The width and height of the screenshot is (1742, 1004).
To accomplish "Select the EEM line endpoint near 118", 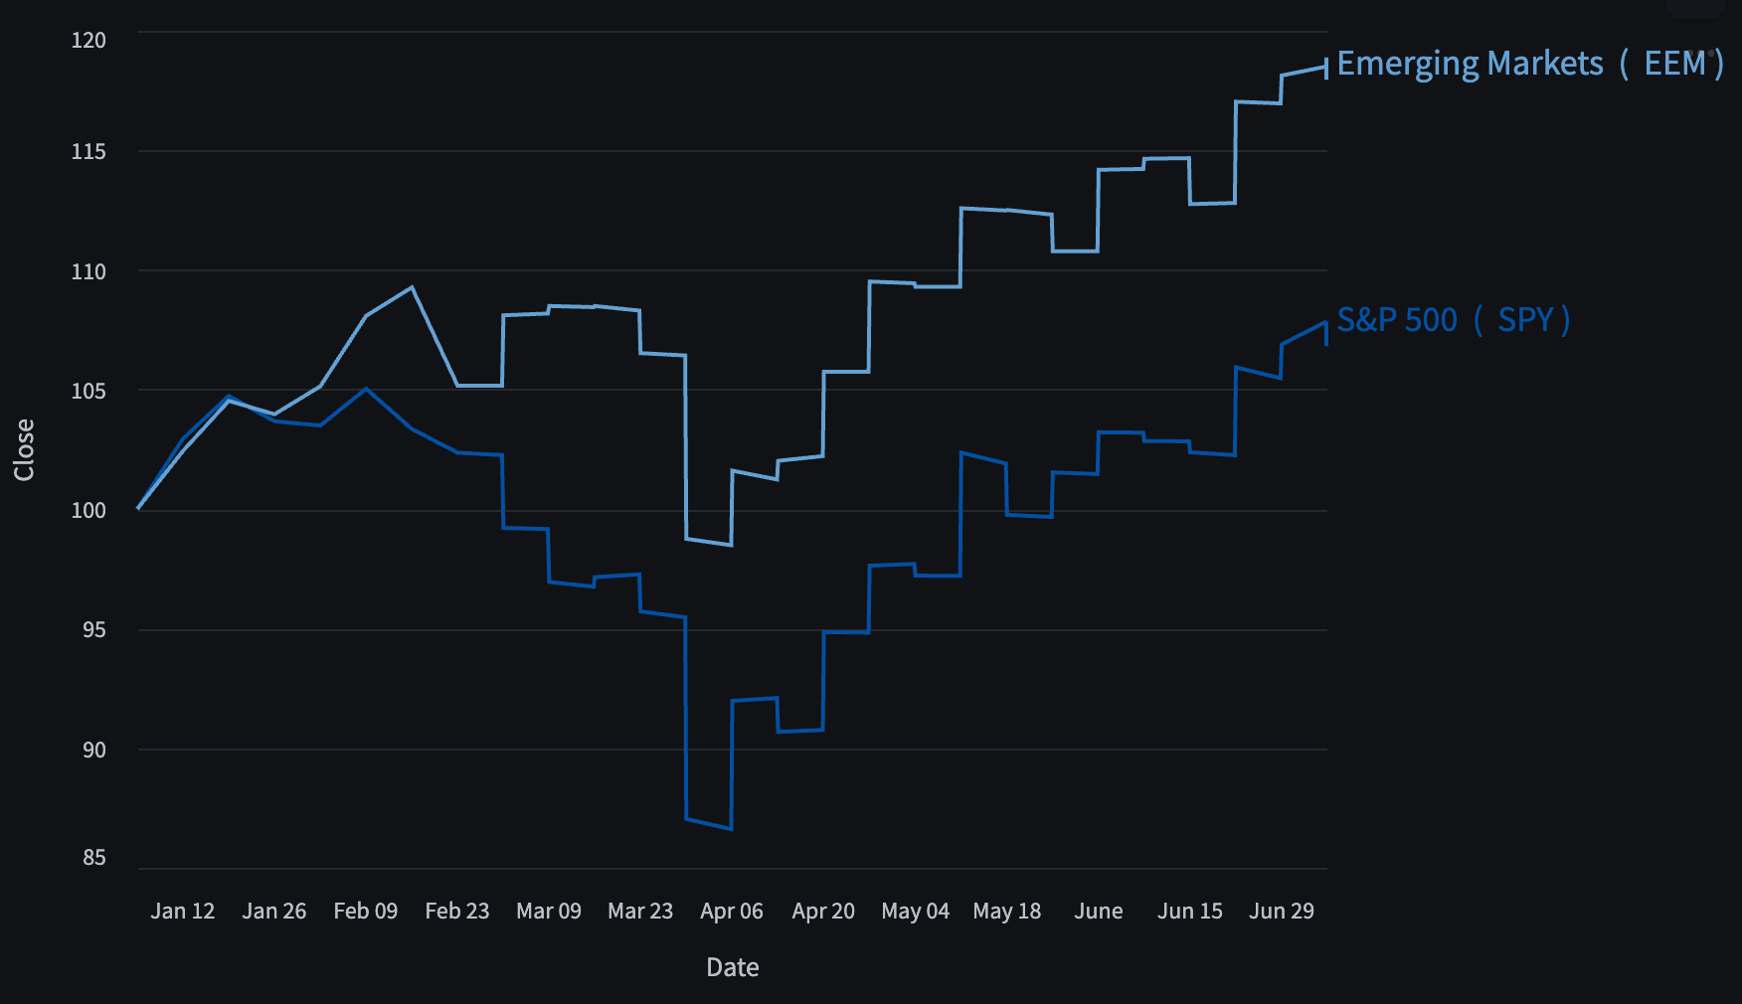I will (1326, 68).
